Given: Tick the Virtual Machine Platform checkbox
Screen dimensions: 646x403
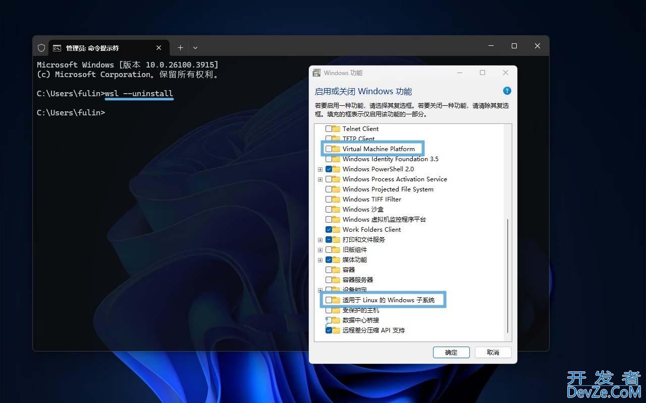Looking at the screenshot, I should click(x=329, y=149).
